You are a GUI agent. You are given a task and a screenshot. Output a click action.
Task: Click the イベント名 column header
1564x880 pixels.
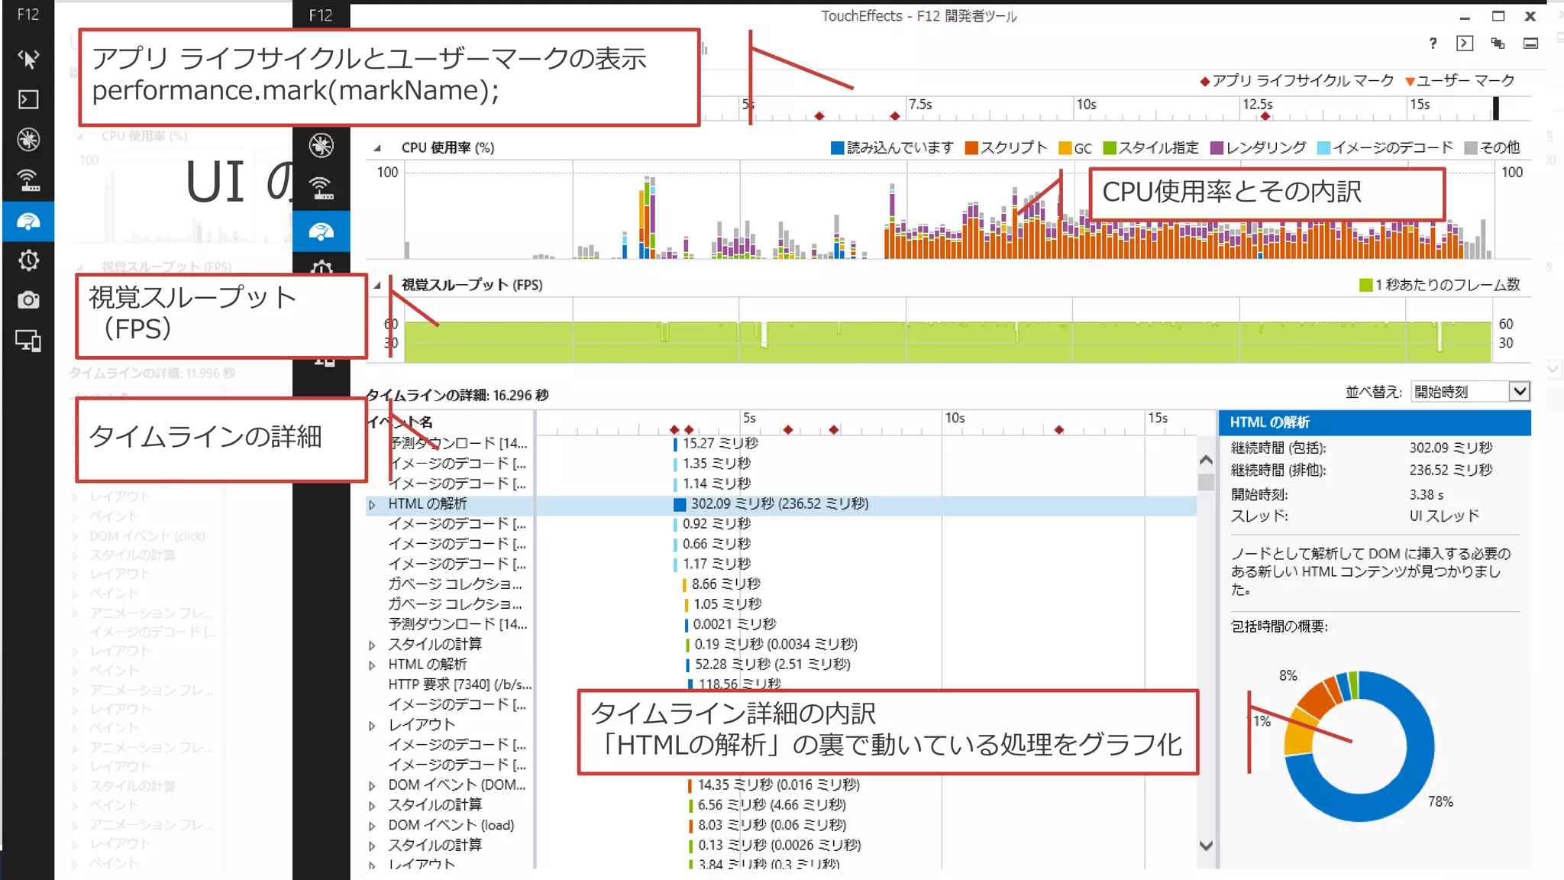[400, 422]
